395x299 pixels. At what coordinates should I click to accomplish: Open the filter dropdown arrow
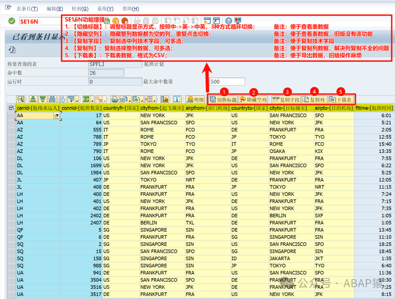pos(77,100)
